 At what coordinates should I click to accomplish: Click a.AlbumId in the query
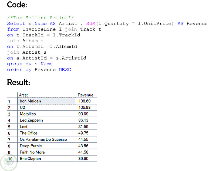(63, 46)
